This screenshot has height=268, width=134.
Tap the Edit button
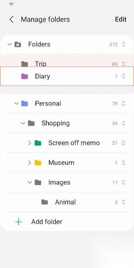tap(121, 19)
